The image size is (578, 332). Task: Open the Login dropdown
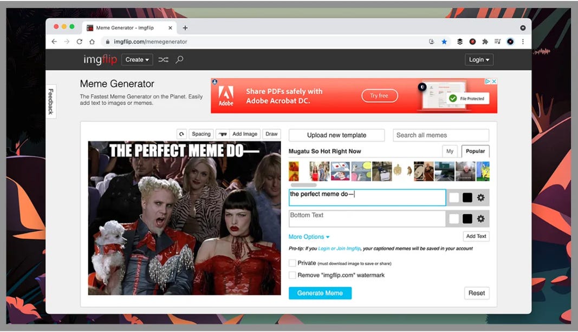[479, 59]
